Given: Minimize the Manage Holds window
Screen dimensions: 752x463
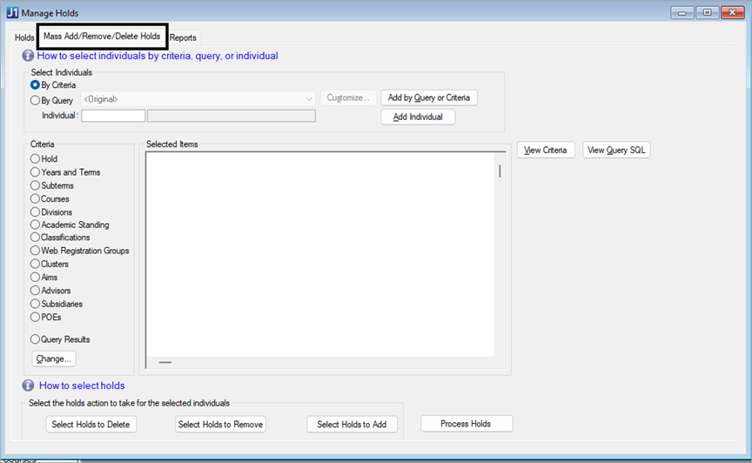Looking at the screenshot, I should [x=681, y=12].
